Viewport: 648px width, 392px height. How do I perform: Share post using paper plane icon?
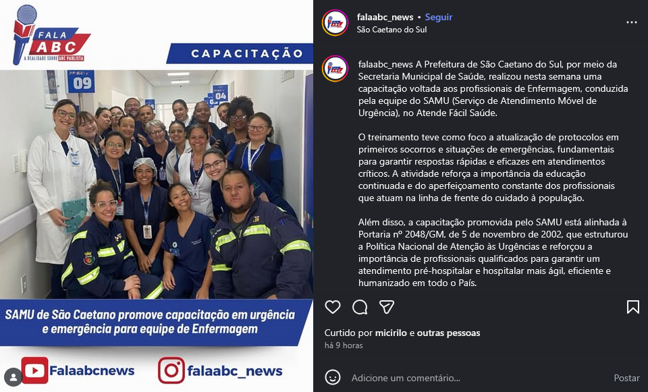coord(386,307)
